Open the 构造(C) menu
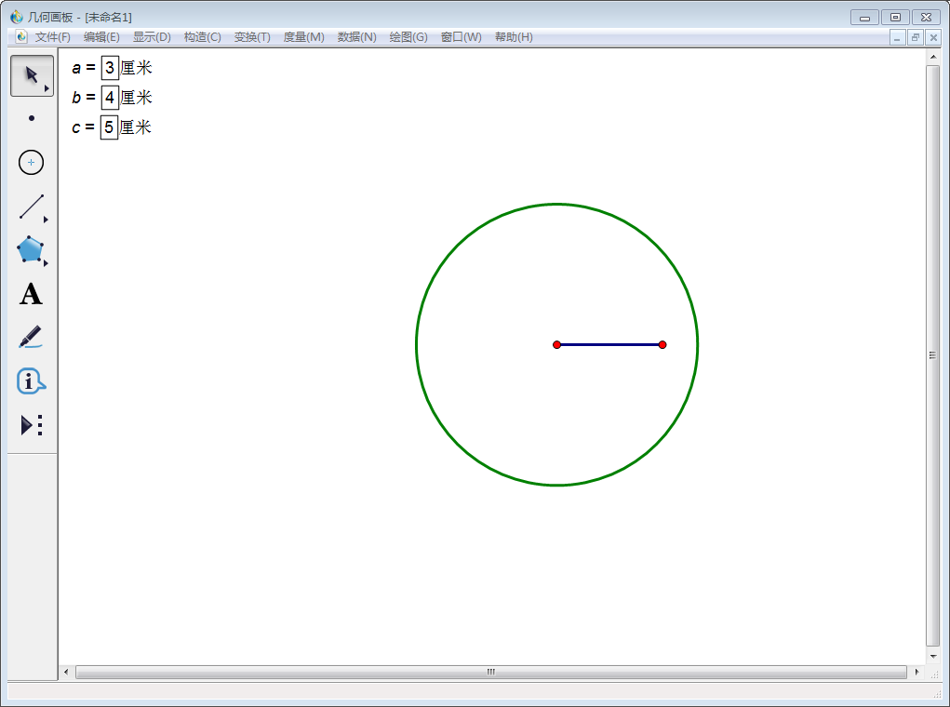Image resolution: width=950 pixels, height=707 pixels. (x=202, y=37)
